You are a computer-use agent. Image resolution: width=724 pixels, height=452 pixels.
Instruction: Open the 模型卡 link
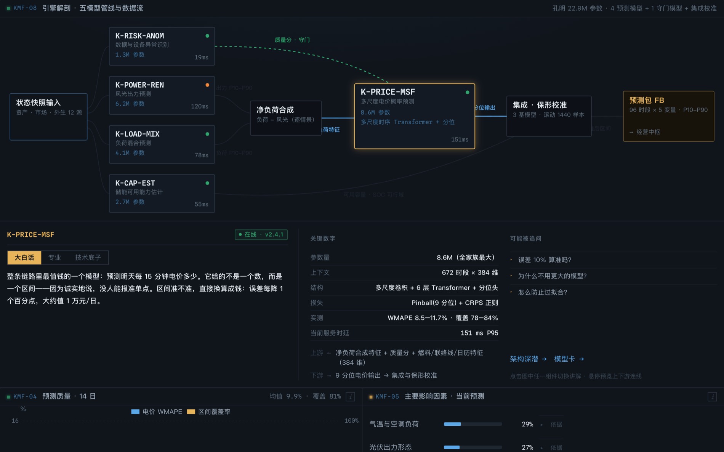coord(569,359)
